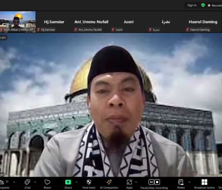This screenshot has height=190, width=222.
Task: Expand the arrow next to Chat
Action: [x=35, y=182]
